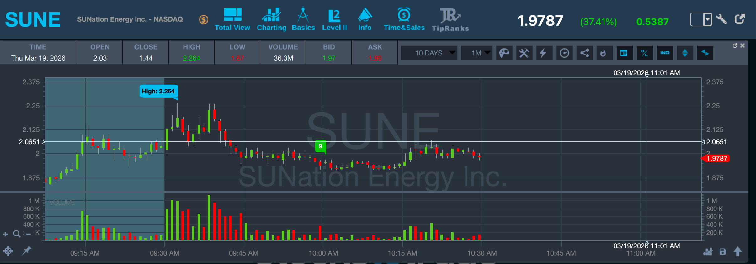
Task: Click the gauge dial icon
Action: tap(564, 53)
